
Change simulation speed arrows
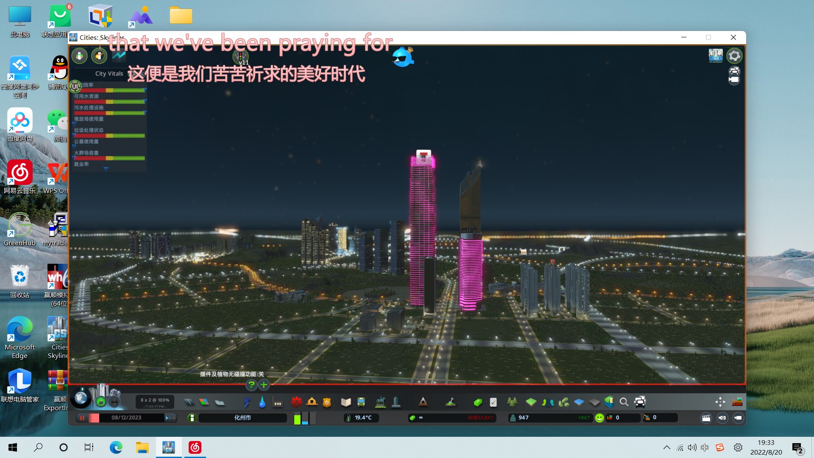(170, 418)
